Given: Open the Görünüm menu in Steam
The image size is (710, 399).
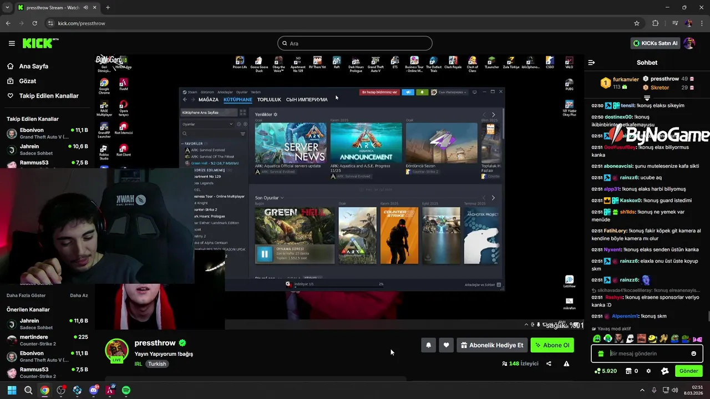Looking at the screenshot, I should click(x=207, y=92).
